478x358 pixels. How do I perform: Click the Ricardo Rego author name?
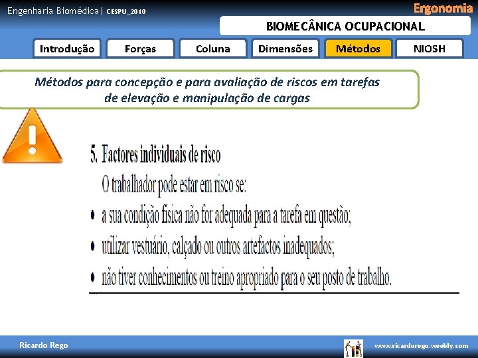44,345
